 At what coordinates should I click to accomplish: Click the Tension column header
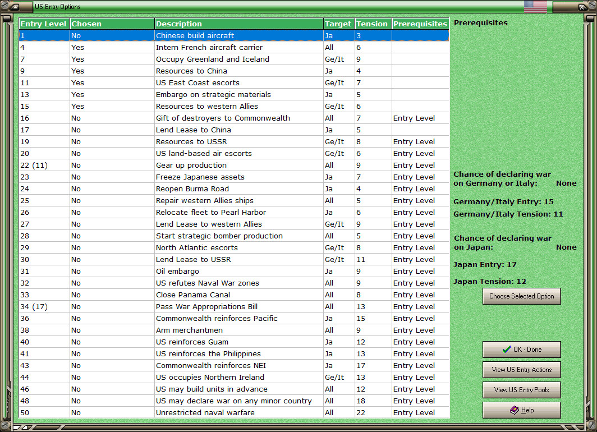coord(373,24)
